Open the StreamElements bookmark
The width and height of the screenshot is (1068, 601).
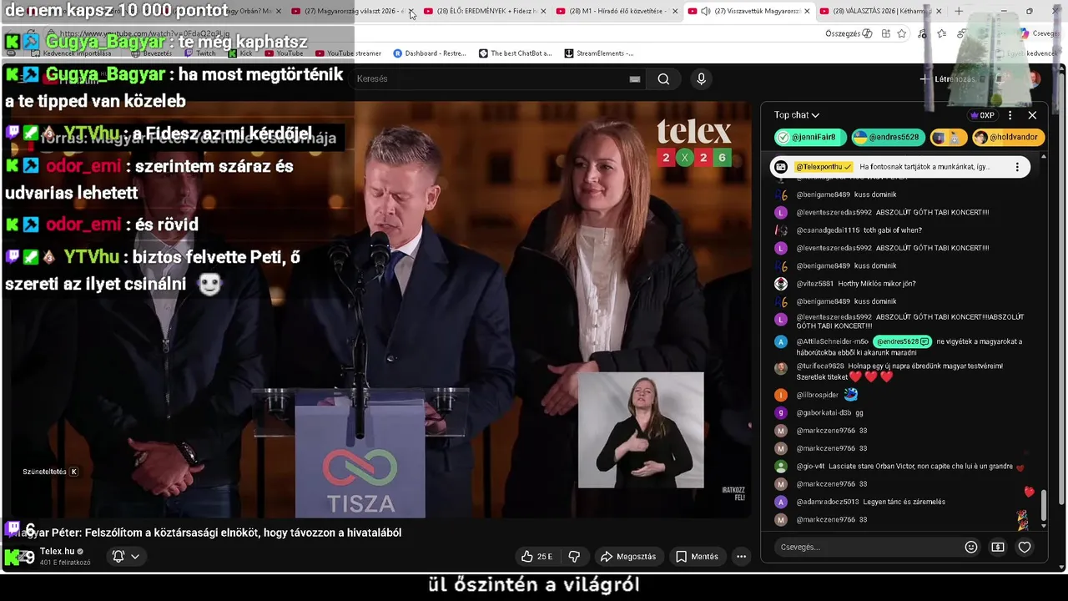599,53
